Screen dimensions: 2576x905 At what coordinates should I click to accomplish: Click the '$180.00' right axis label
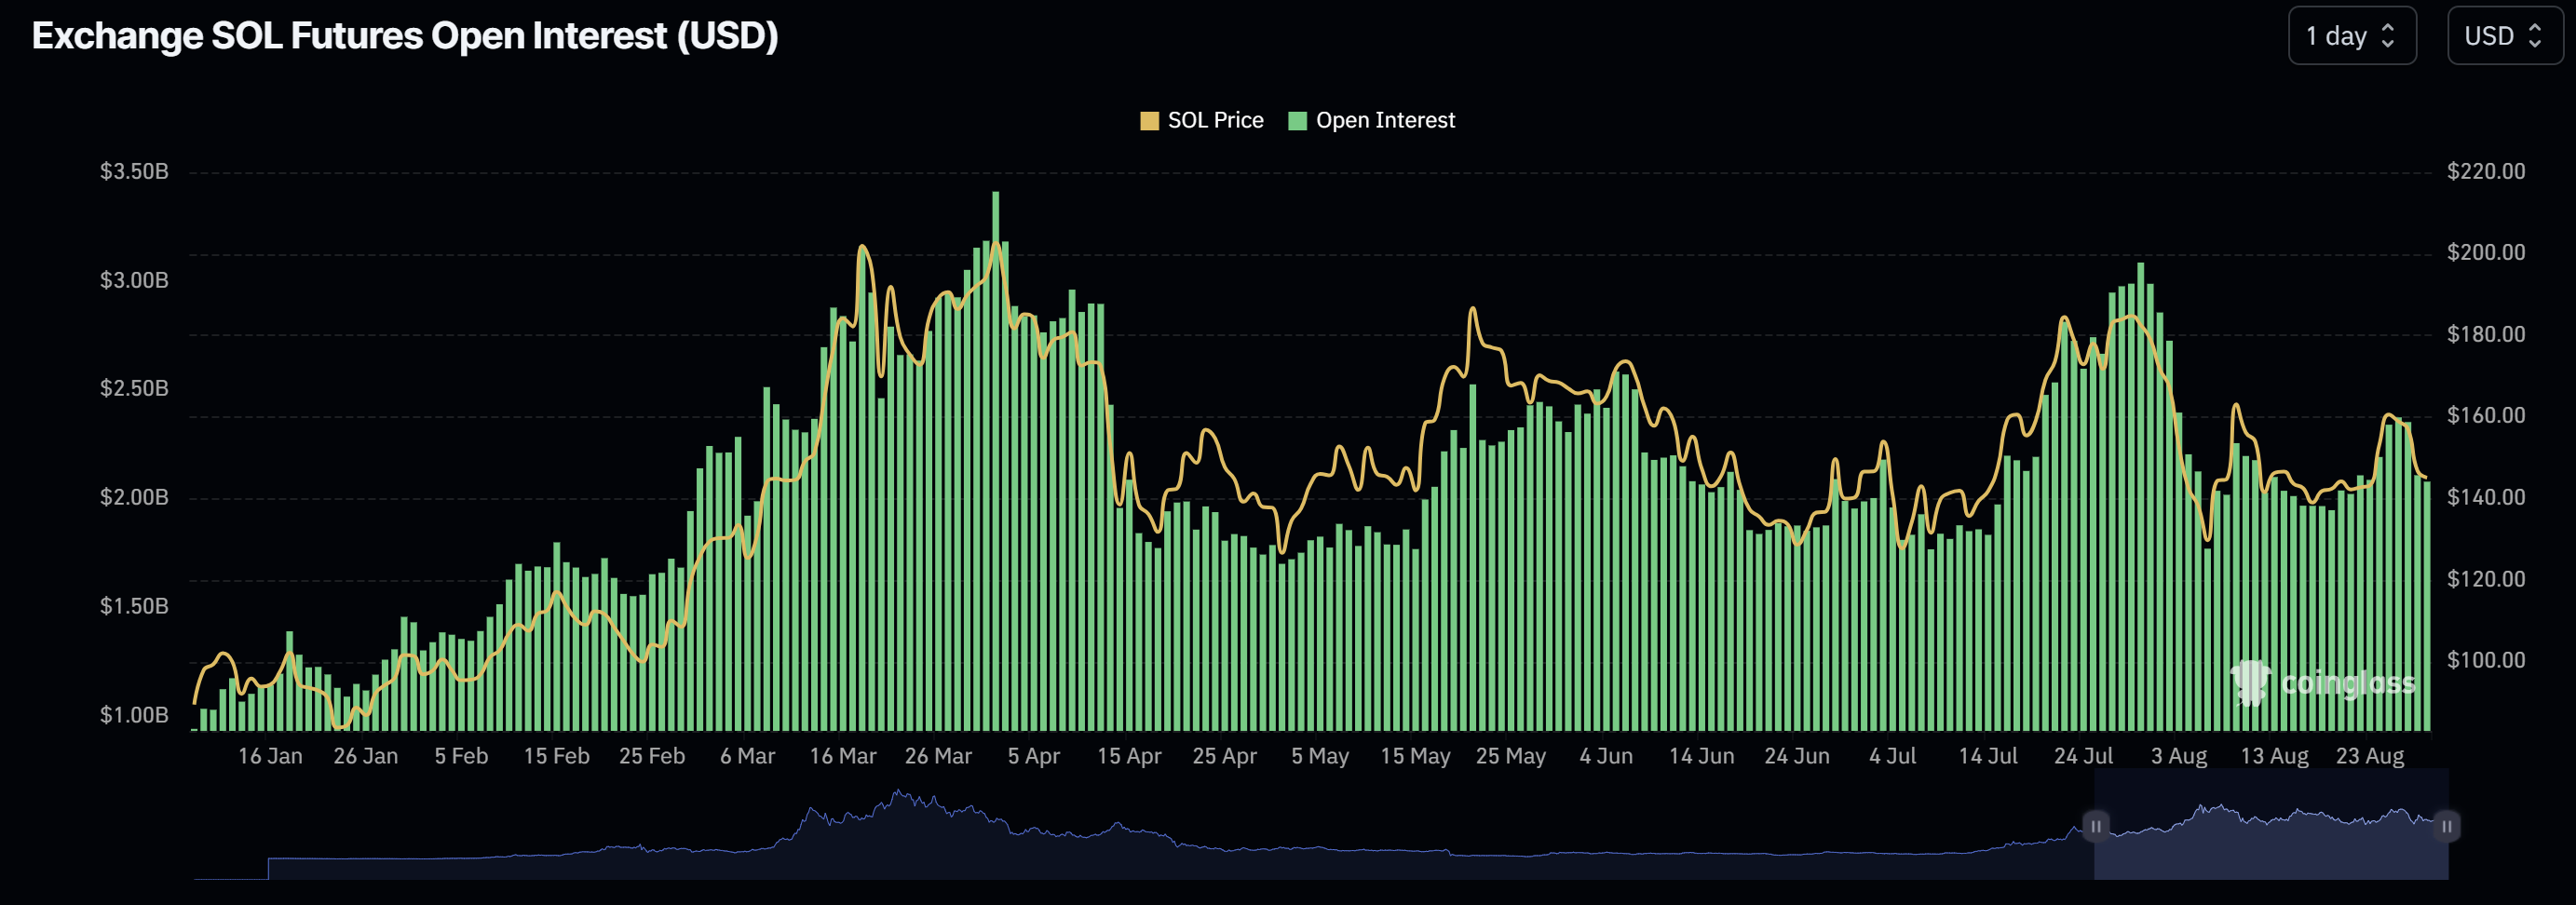click(x=2486, y=334)
